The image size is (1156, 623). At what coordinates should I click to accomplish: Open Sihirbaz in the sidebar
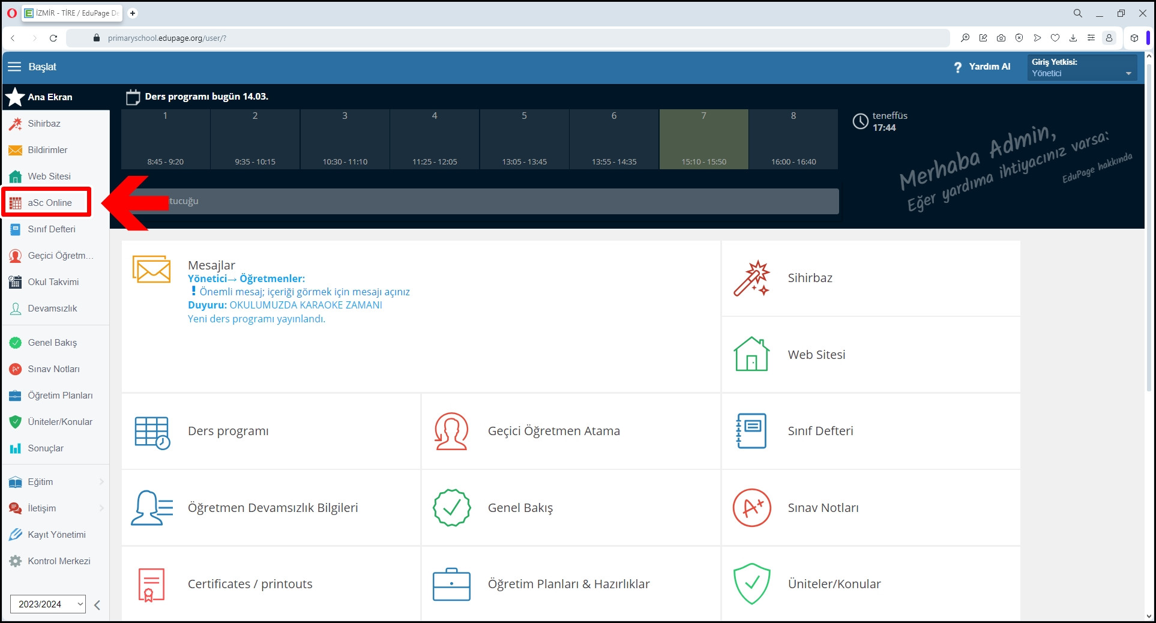point(56,124)
